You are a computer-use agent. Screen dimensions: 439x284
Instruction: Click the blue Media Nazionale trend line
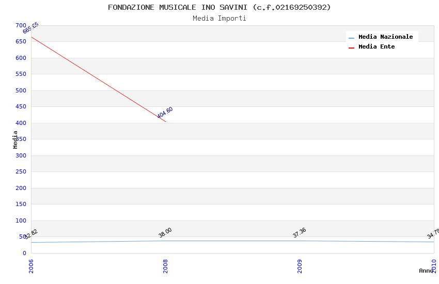click(x=232, y=241)
